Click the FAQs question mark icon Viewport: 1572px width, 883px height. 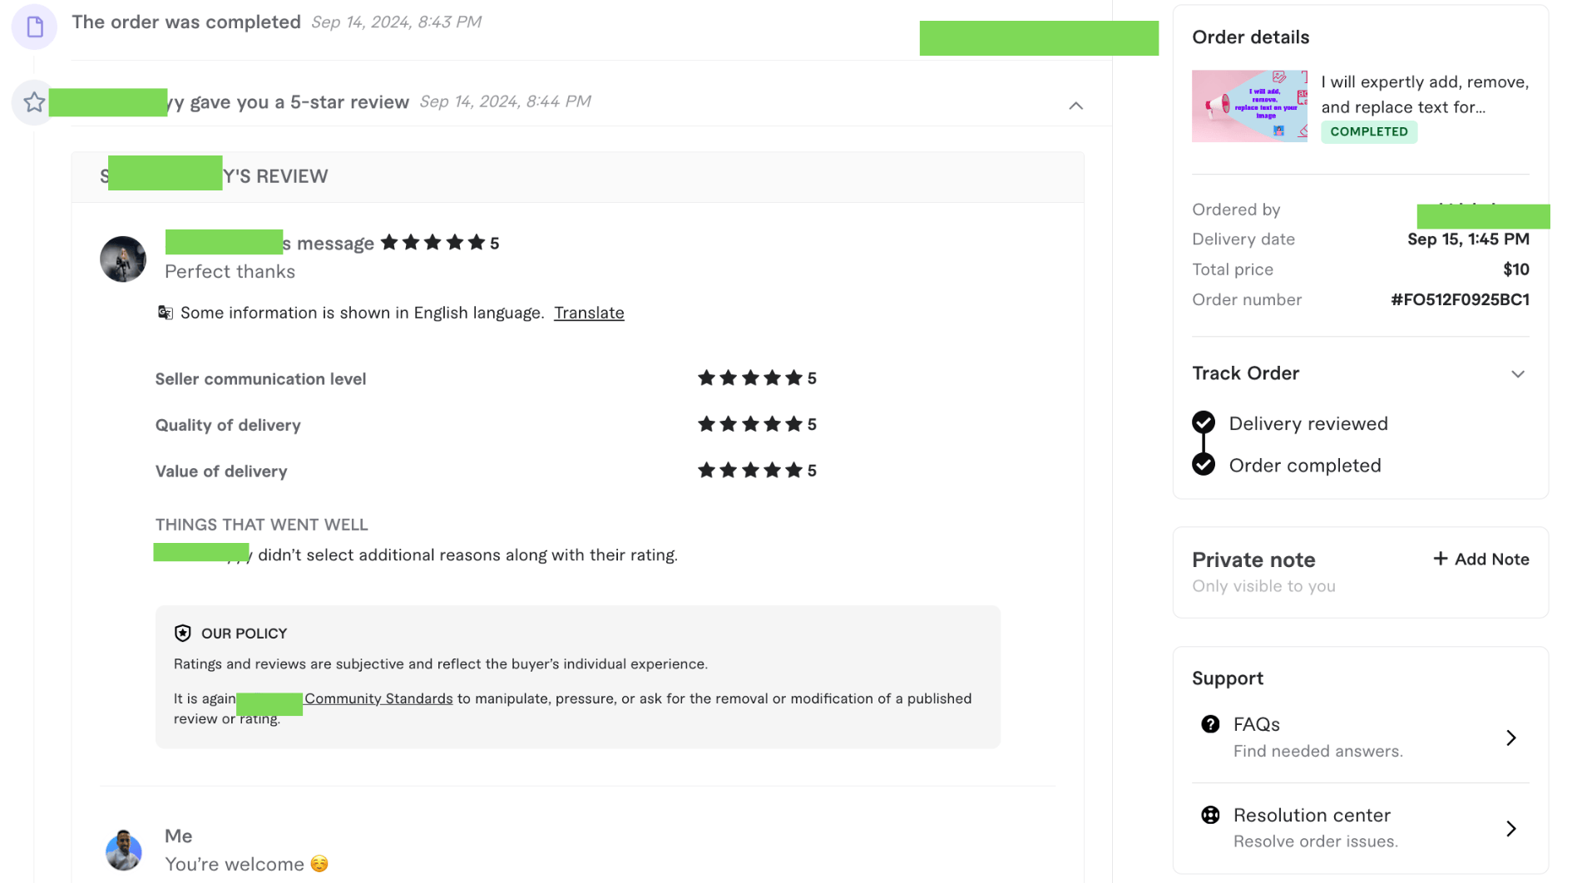(x=1210, y=724)
